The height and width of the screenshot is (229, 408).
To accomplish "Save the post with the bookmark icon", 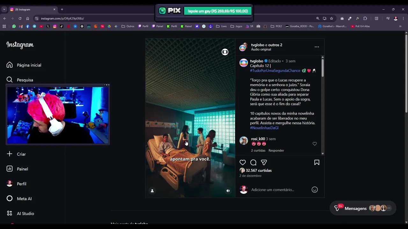I will click(x=317, y=163).
